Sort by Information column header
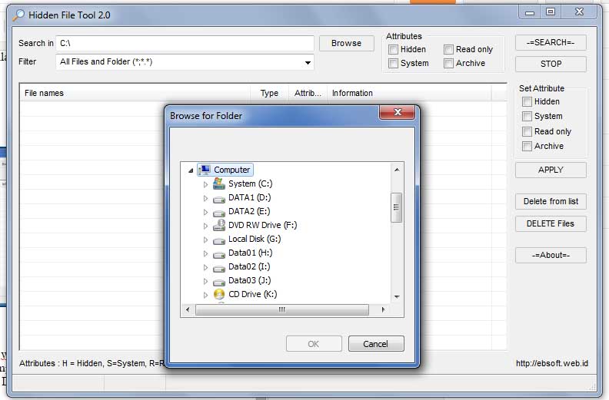Screen dimensions: 609x400 (409, 93)
